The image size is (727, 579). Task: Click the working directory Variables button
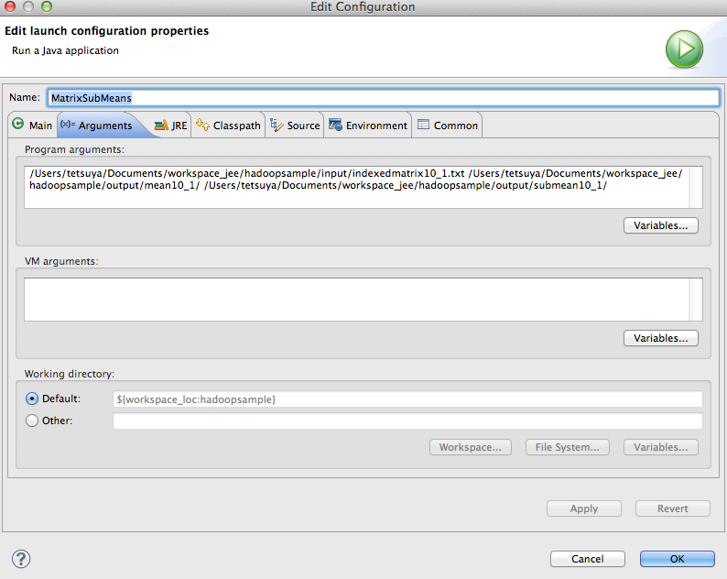[661, 447]
